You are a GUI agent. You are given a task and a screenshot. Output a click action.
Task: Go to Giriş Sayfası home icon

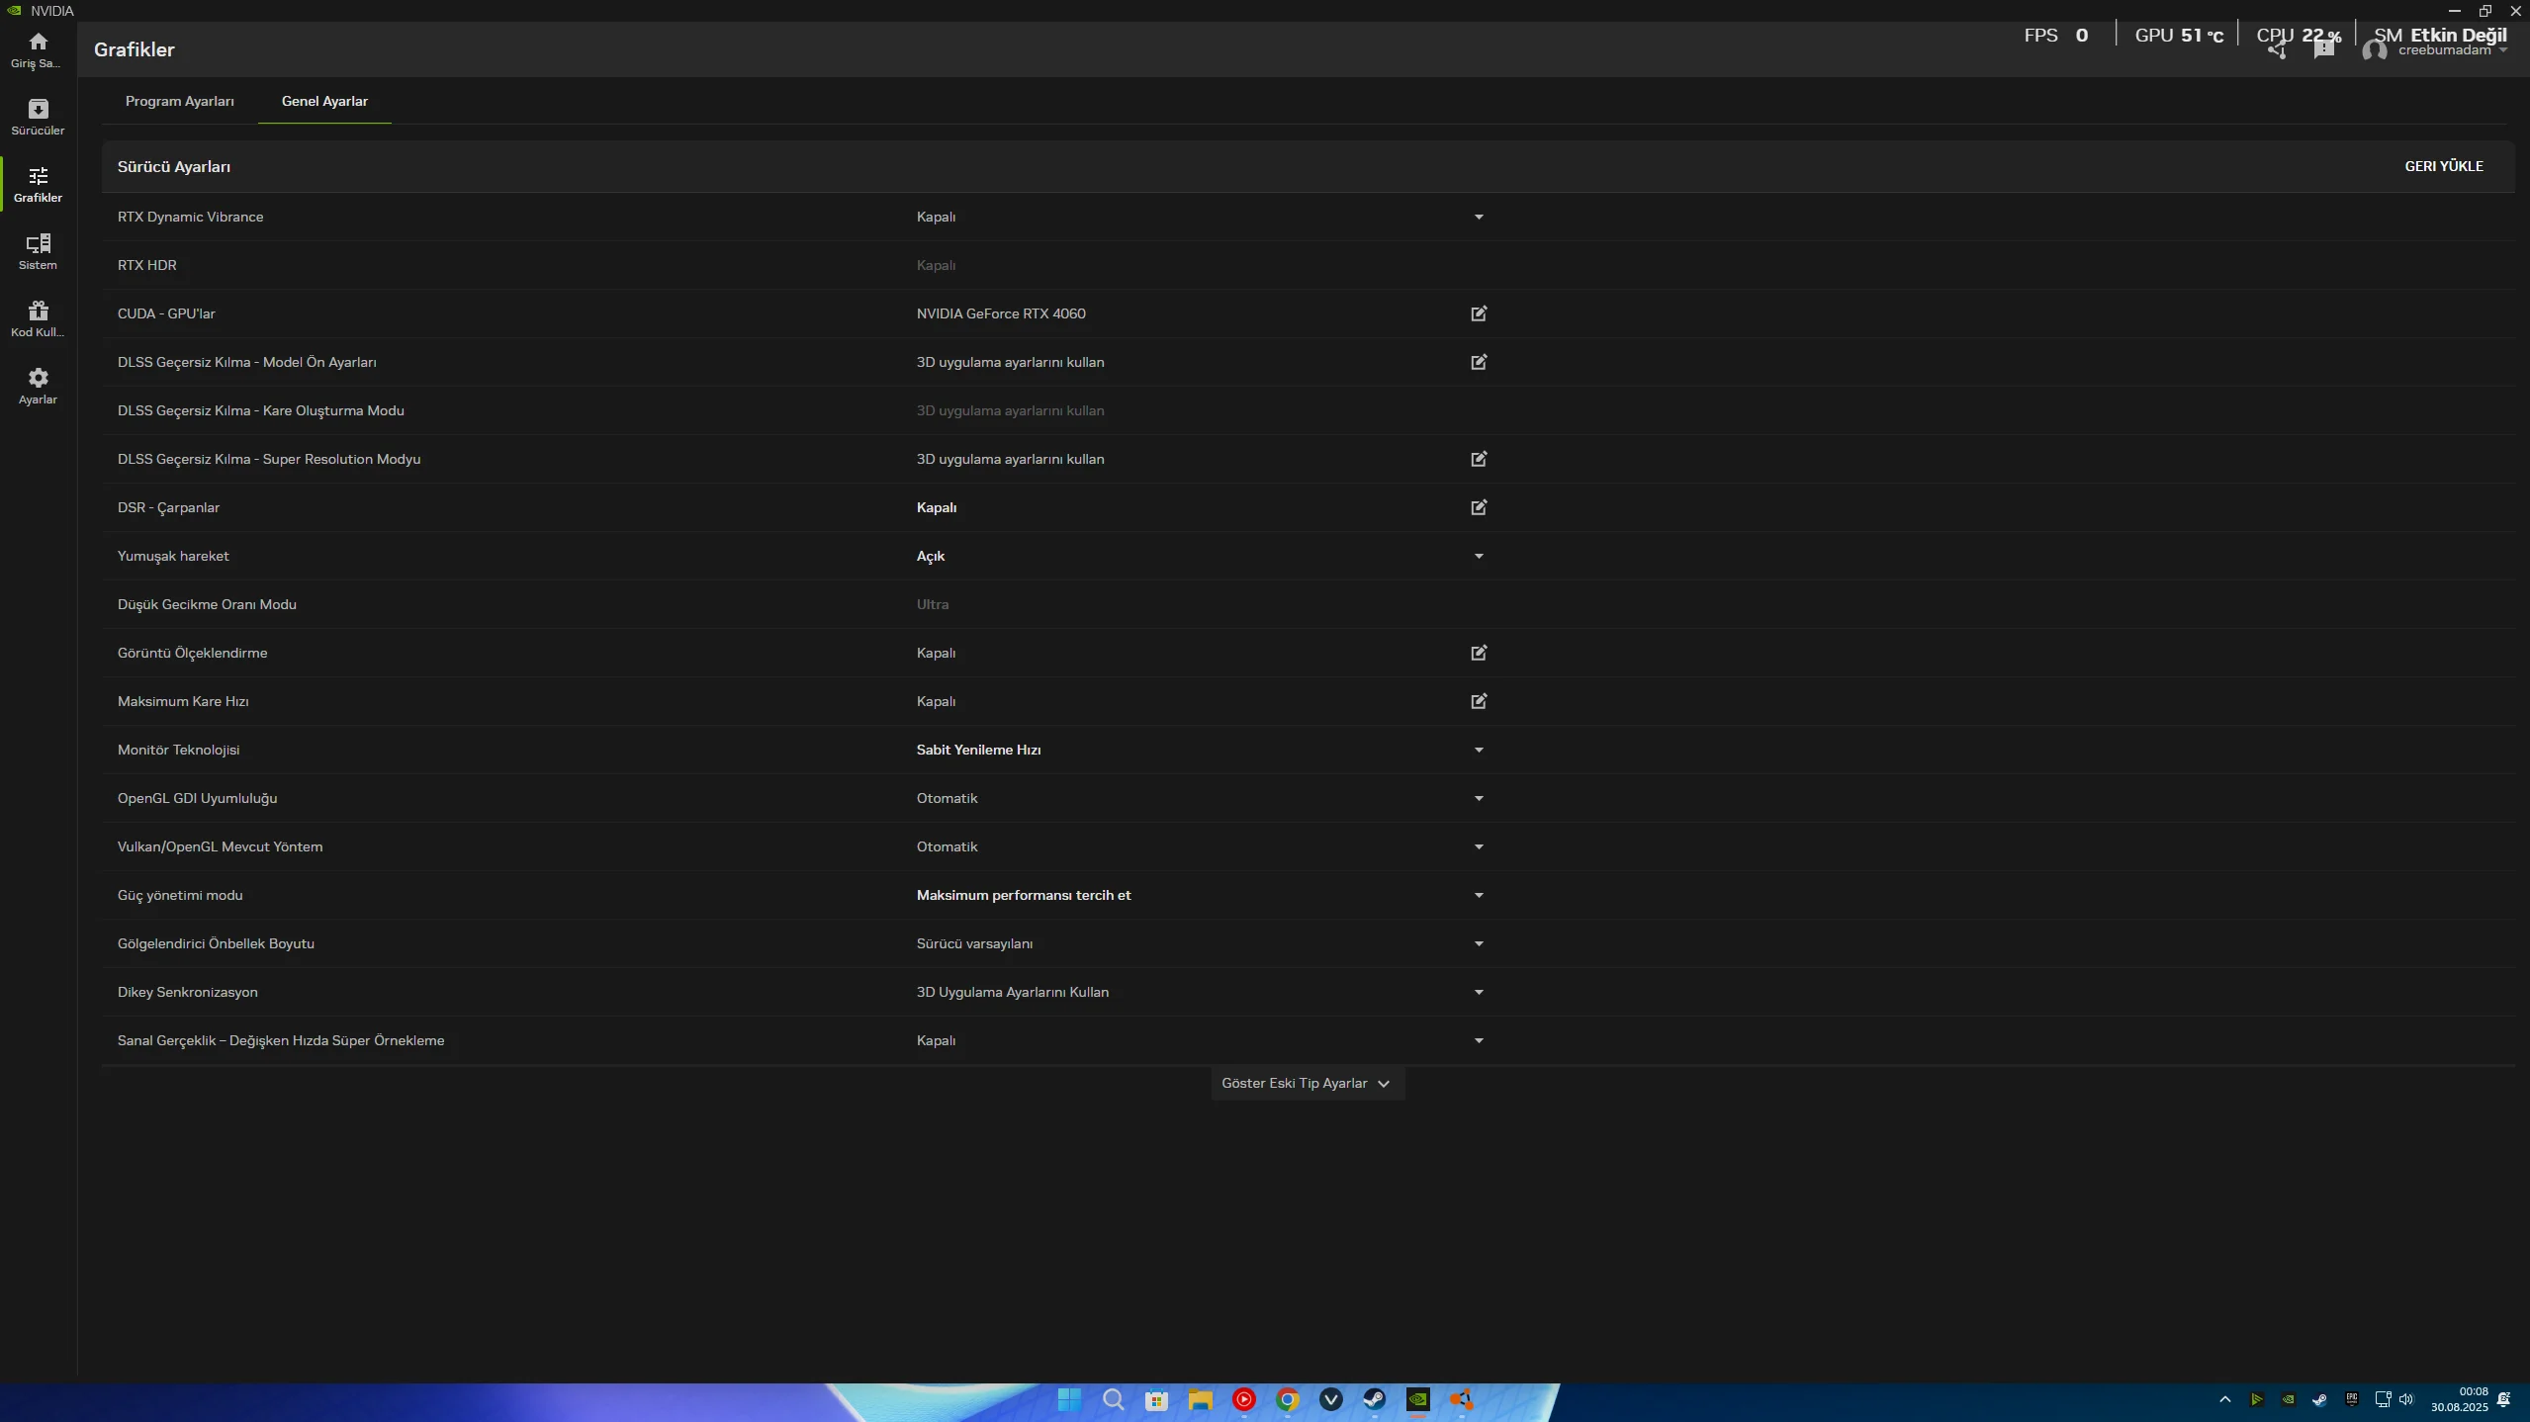38,49
